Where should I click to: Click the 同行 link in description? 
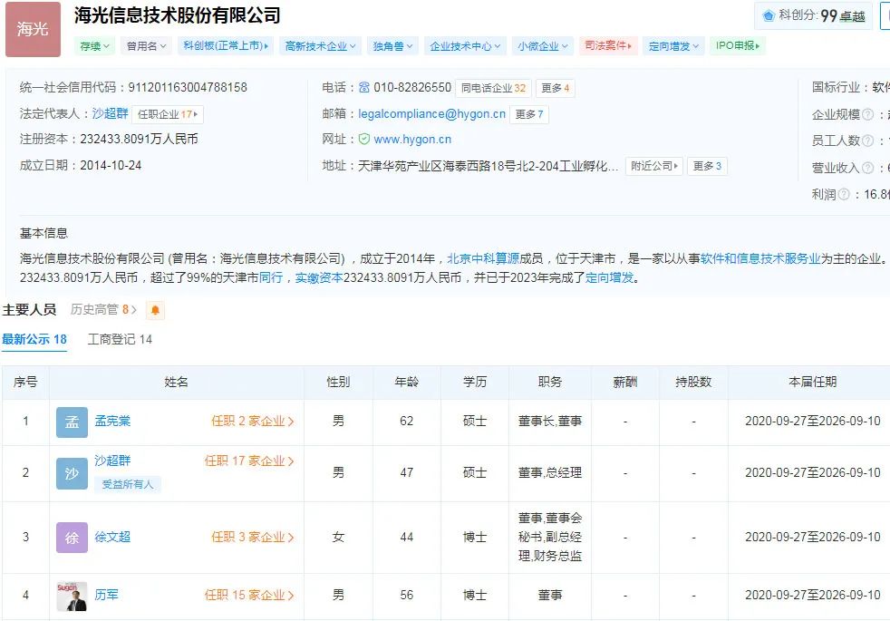[271, 278]
